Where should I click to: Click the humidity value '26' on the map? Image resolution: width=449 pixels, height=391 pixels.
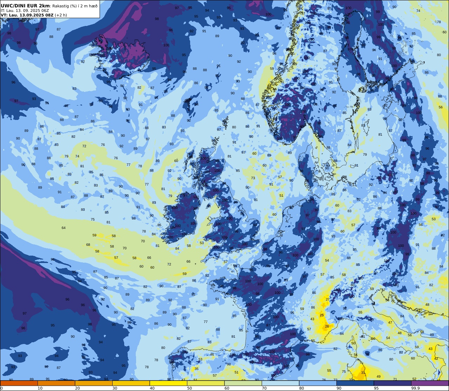coord(327,326)
